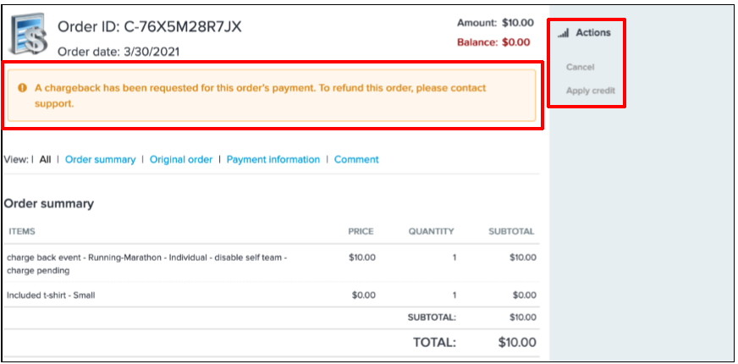Click the QUANTITY column header
Screen dimensions: 738x364
(x=431, y=231)
